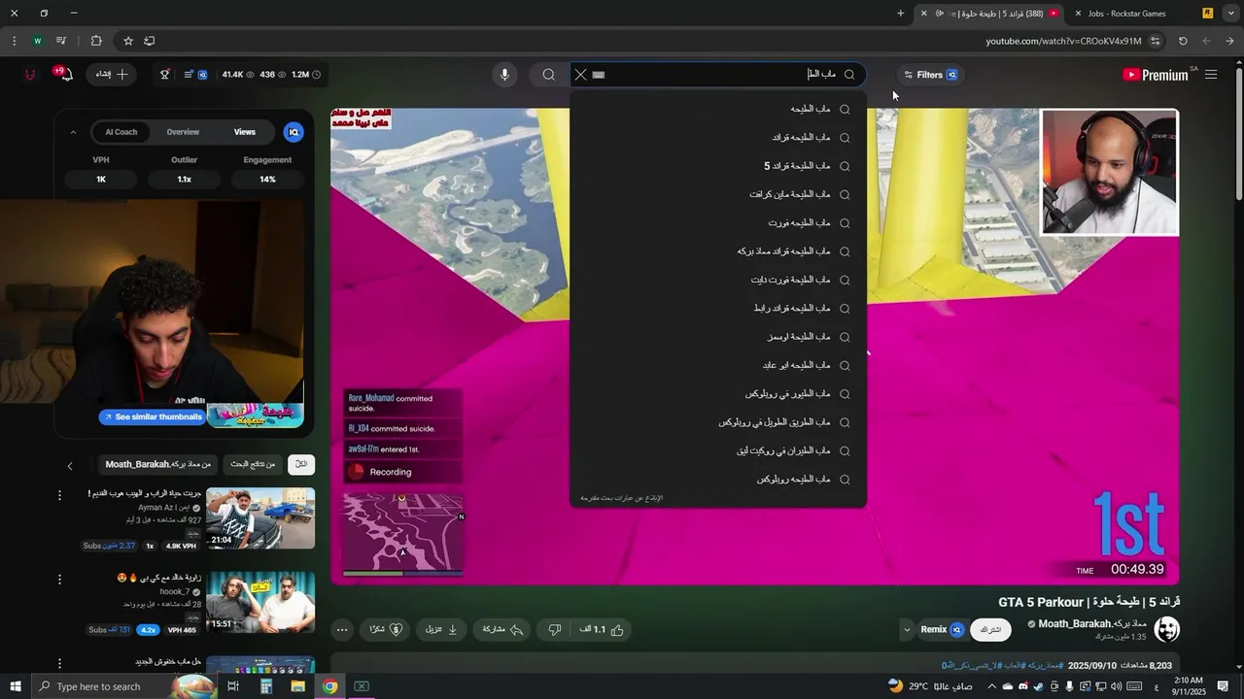The width and height of the screenshot is (1244, 699).
Task: Click the Create (إنشاء) button
Action: 112,74
